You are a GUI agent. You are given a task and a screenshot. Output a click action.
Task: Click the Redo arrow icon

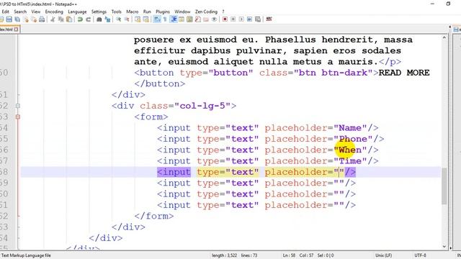tap(88, 19)
